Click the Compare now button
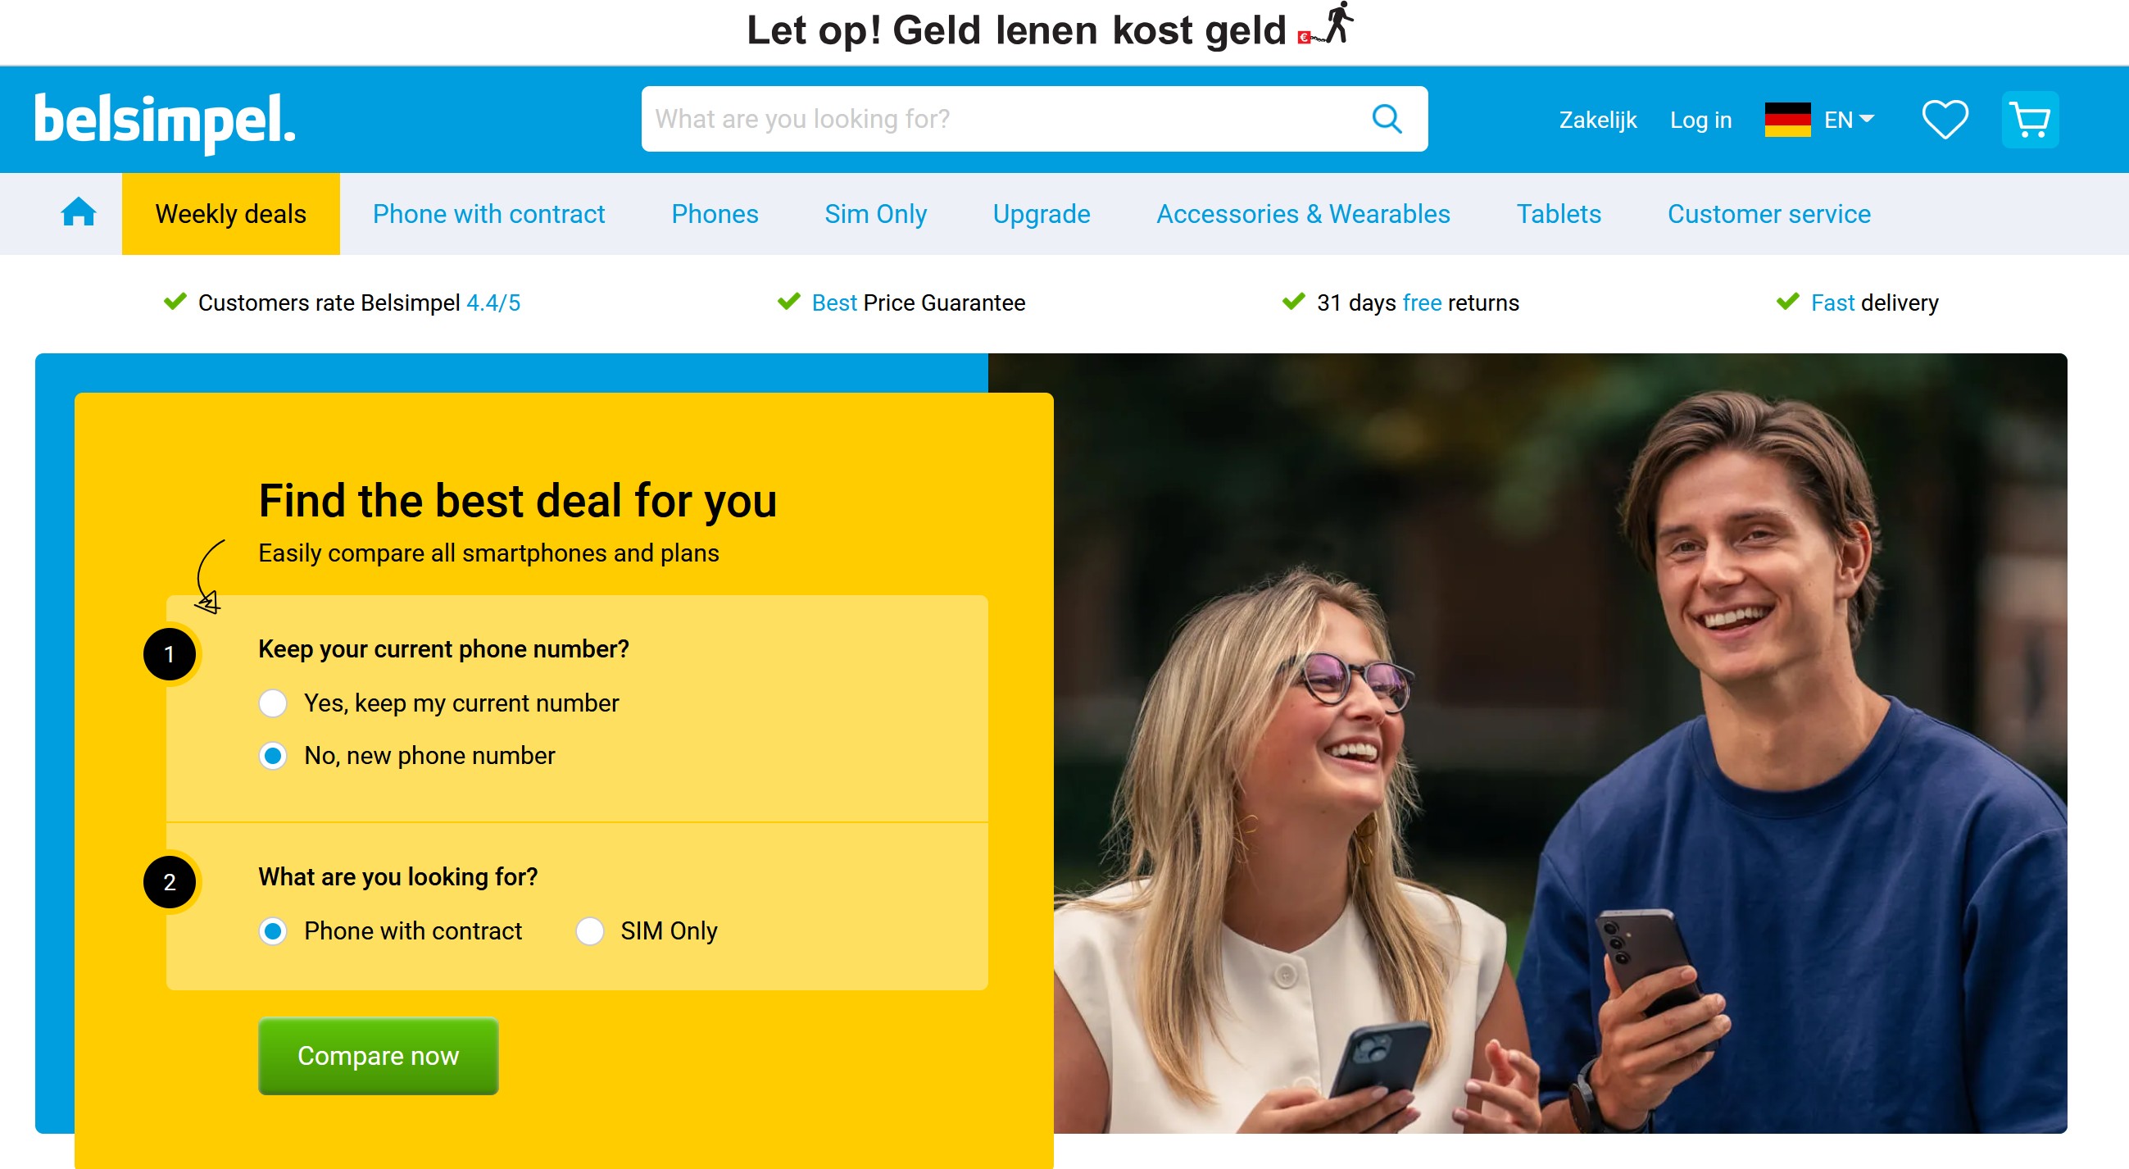 tap(379, 1056)
